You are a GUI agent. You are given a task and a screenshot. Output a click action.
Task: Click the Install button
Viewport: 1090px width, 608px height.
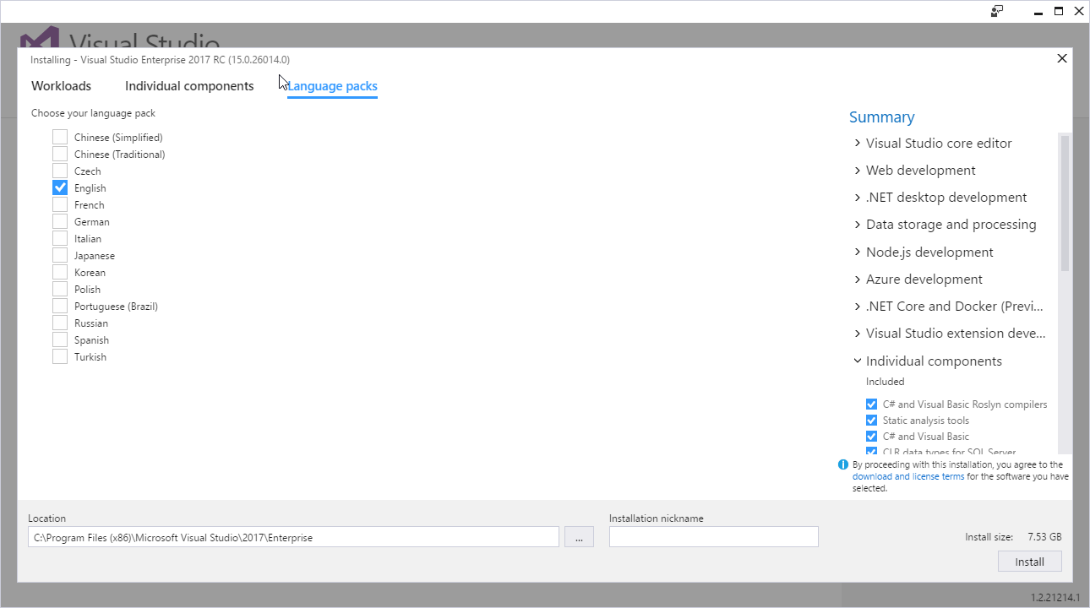point(1029,562)
